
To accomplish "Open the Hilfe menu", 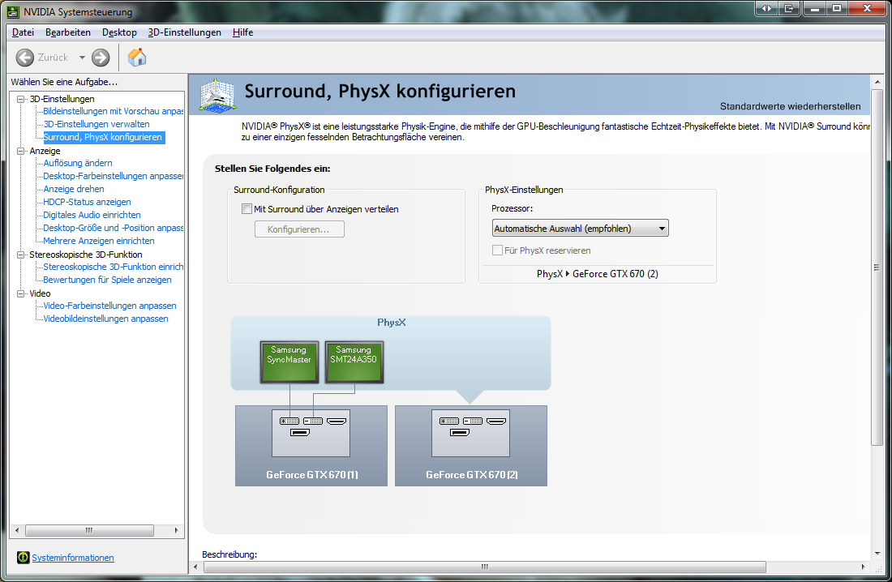I will [242, 32].
